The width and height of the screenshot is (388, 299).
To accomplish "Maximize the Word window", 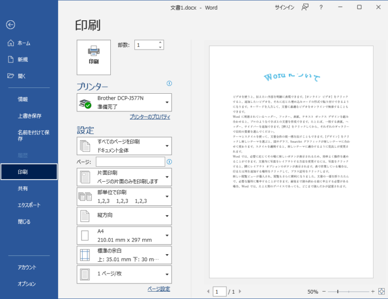I will [x=359, y=7].
